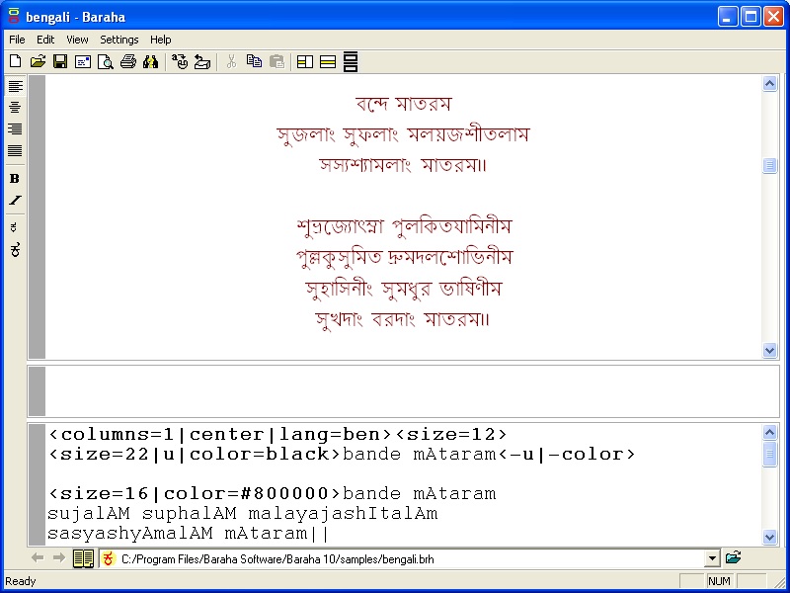
Task: Click the Baraha title bar app icon
Action: pos(14,17)
